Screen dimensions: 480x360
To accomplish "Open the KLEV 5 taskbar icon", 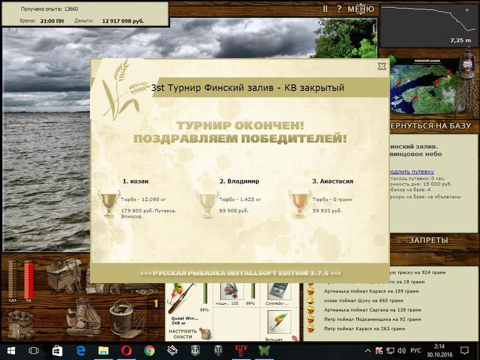I will click(241, 351).
